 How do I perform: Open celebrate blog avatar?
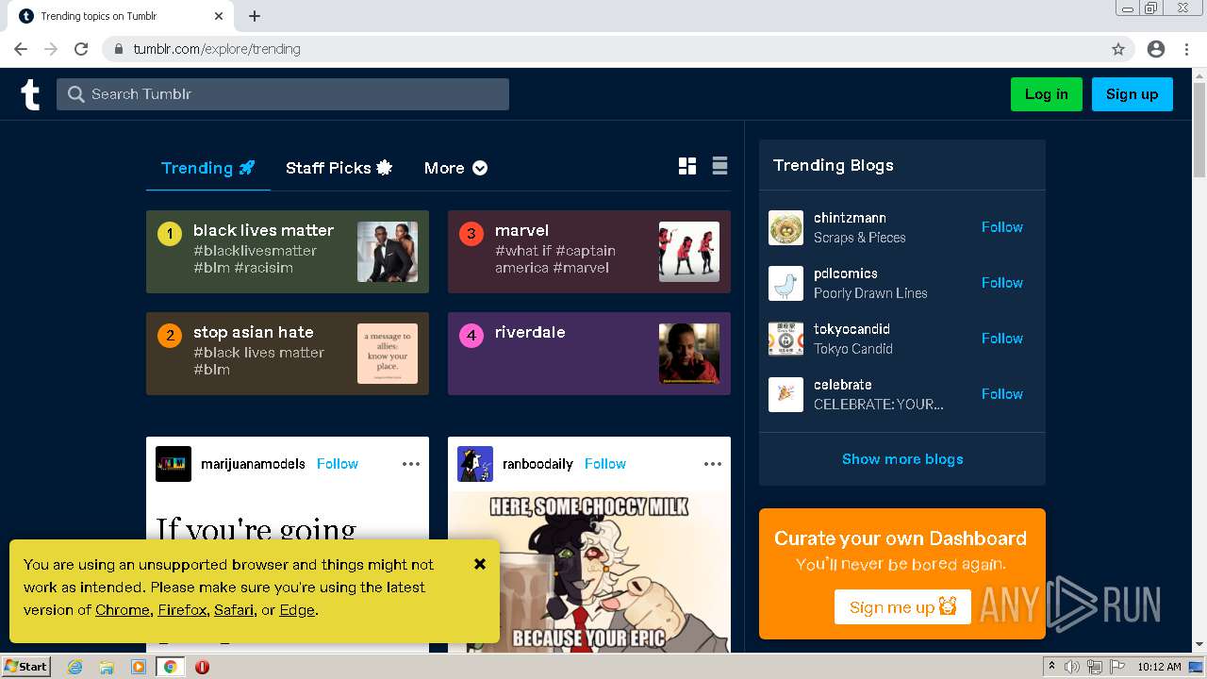[785, 394]
